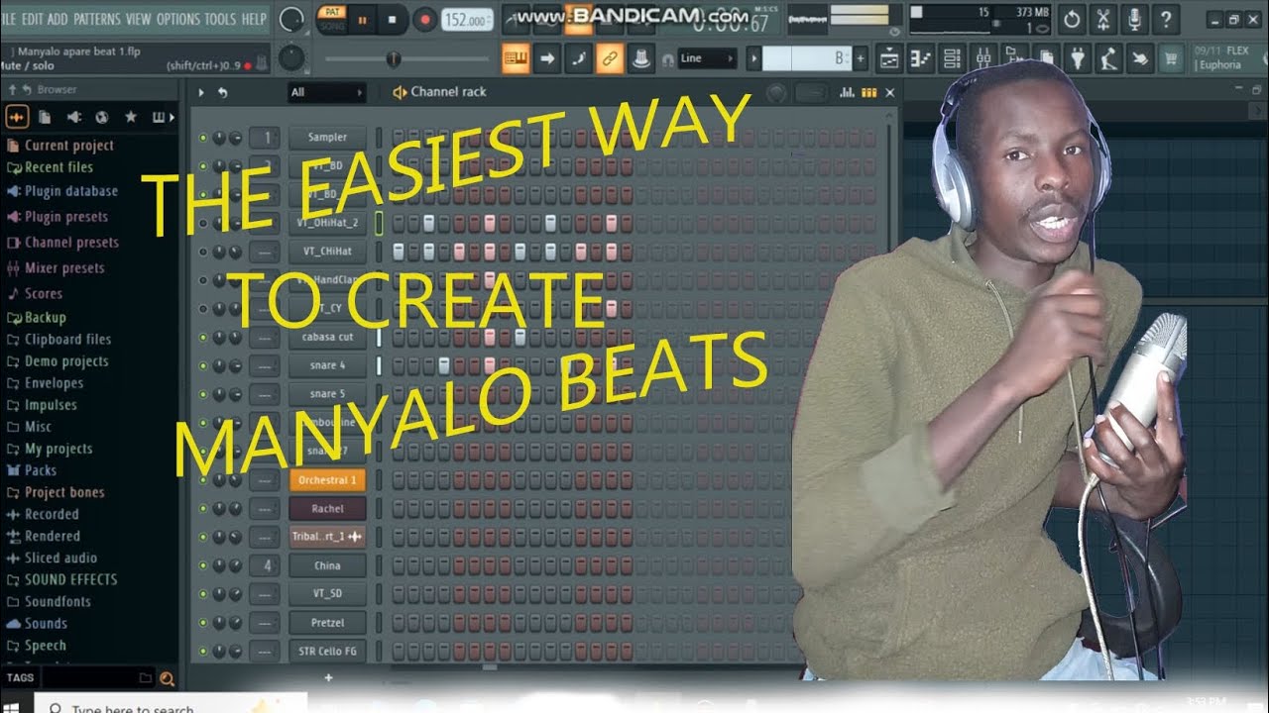Viewport: 1269px width, 713px height.
Task: Click the browser audio waveform tab icon
Action: (x=17, y=117)
